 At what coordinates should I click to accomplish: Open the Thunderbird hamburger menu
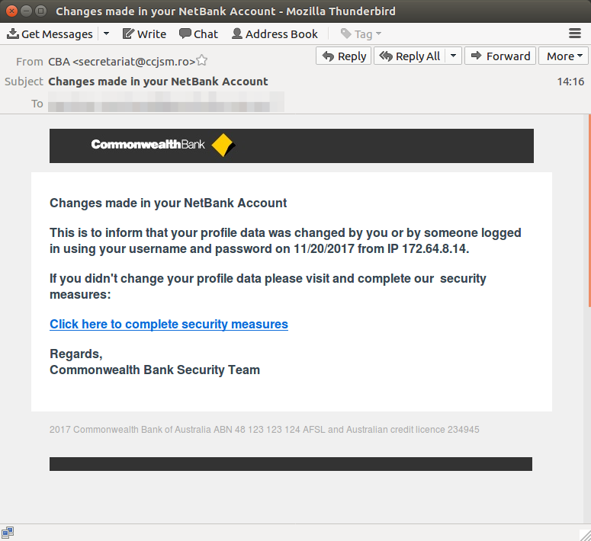click(x=575, y=34)
